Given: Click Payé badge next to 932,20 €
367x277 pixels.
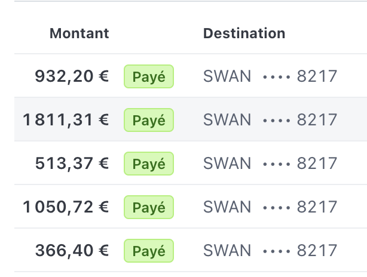Looking at the screenshot, I should click(148, 76).
